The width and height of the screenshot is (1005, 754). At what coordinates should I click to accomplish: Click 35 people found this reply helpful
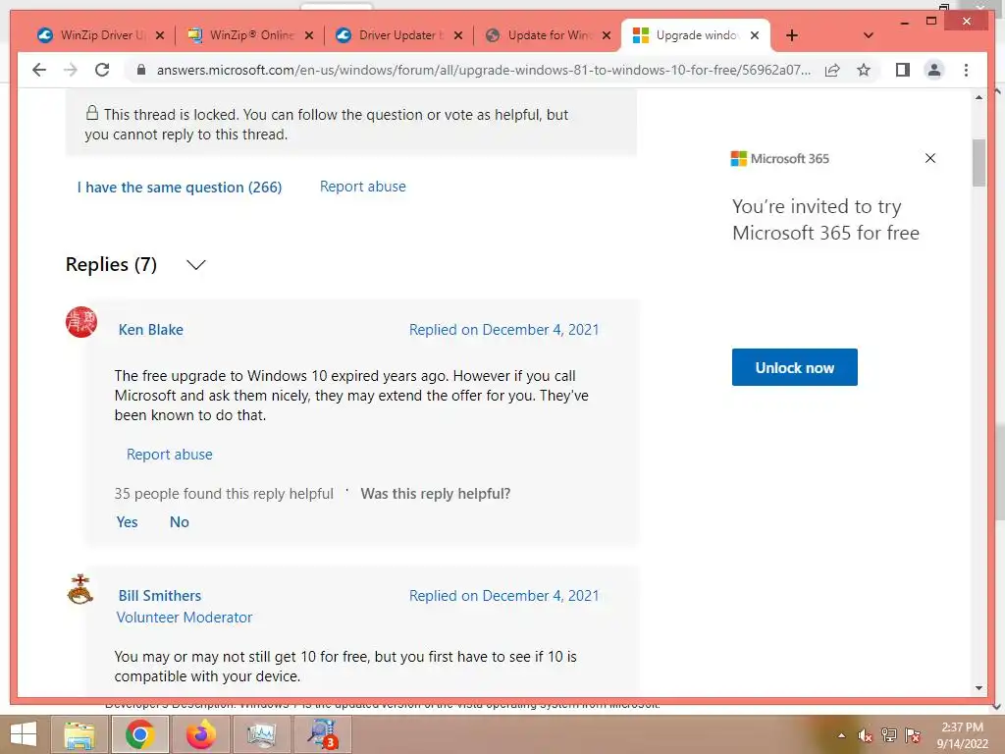point(224,494)
